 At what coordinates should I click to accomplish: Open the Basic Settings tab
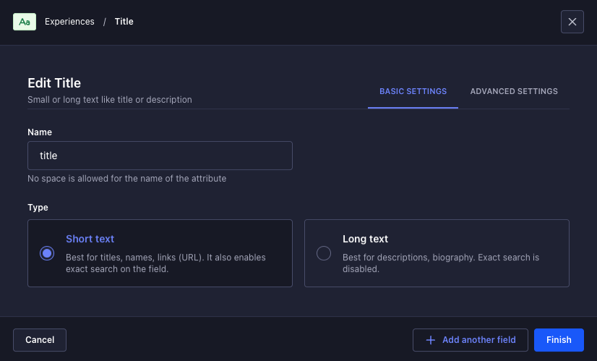(413, 92)
